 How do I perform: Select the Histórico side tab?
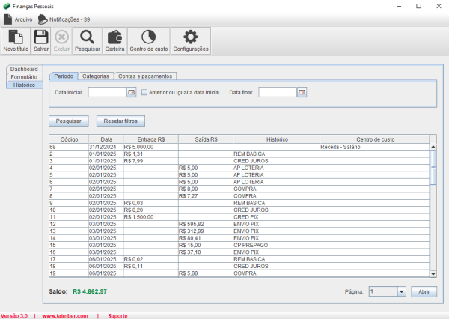(x=24, y=85)
